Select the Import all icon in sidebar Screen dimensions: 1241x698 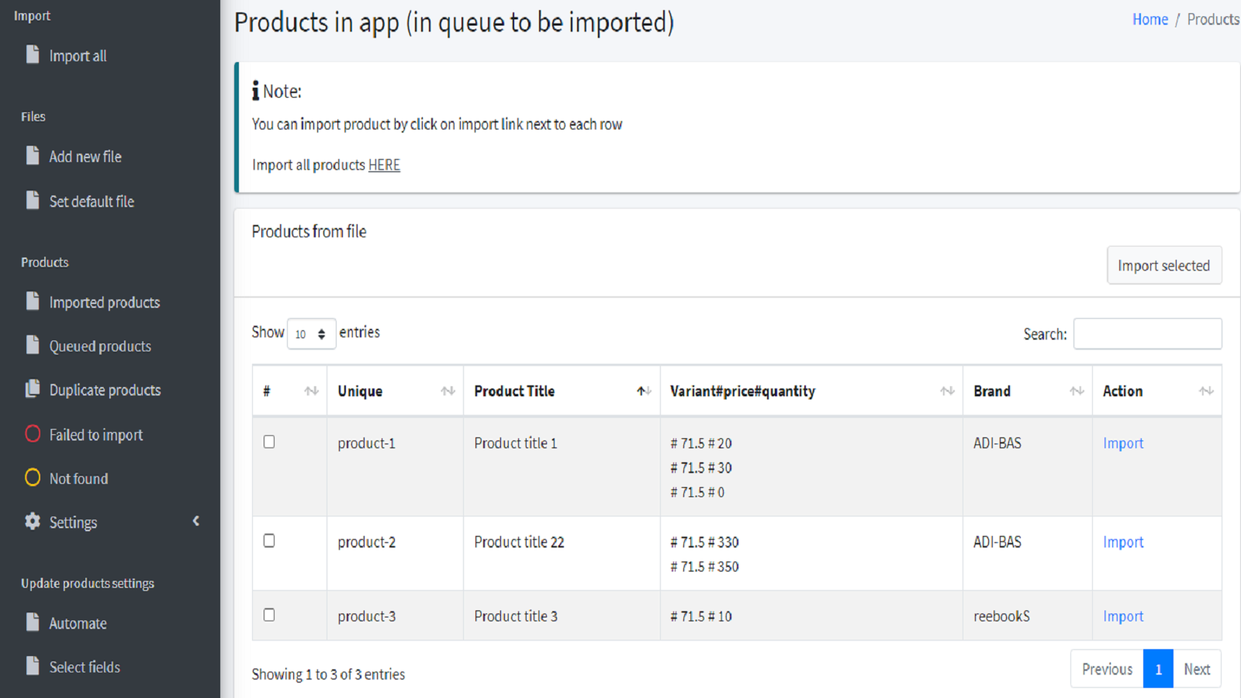coord(33,54)
